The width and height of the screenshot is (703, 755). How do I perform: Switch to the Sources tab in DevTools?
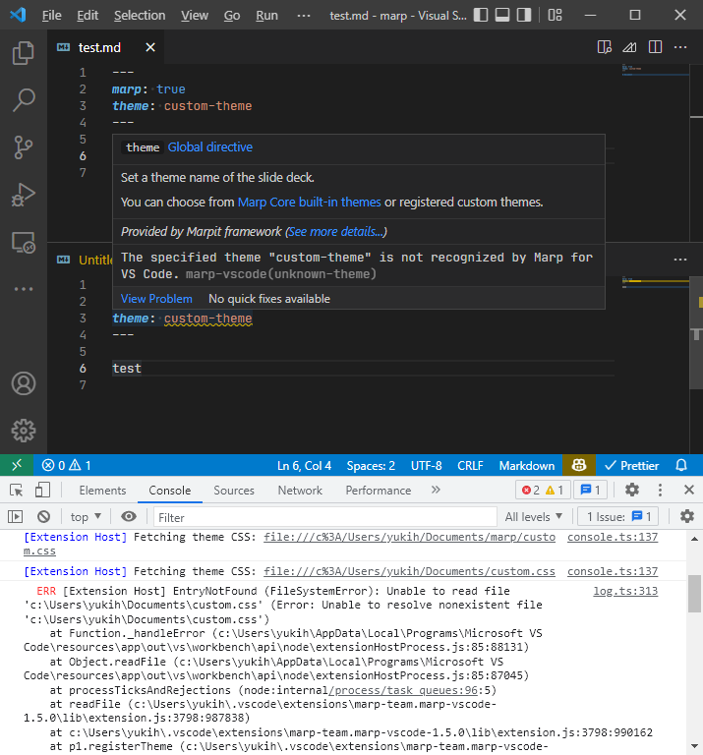pos(234,491)
